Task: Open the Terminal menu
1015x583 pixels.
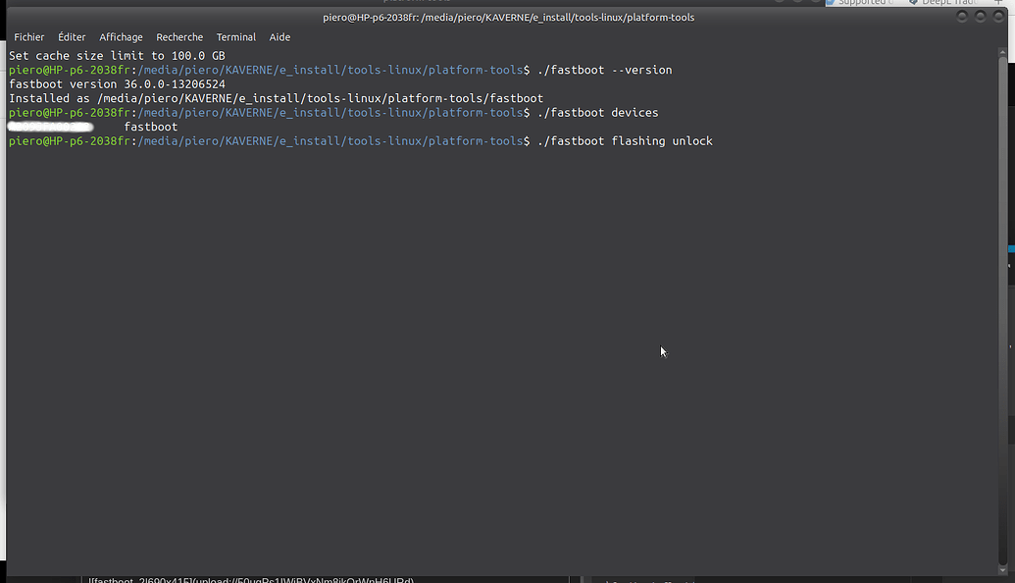Action: 235,37
